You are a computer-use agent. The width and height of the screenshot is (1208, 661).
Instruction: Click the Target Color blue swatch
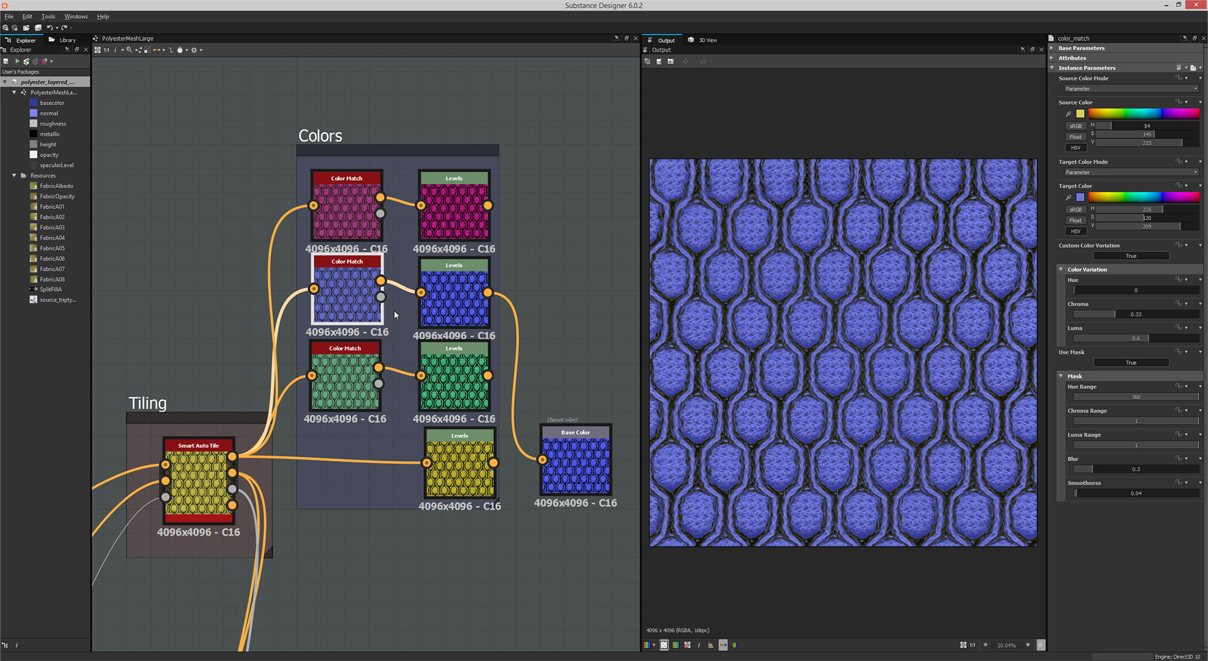tap(1080, 197)
